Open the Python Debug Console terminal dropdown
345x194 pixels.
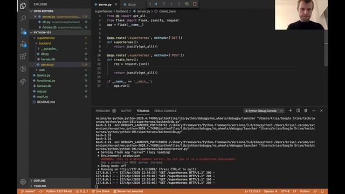tap(264, 111)
